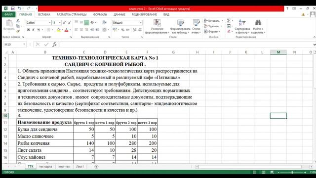Switch to the ФОРМУЛЫ tab
Screen dimensions: 316x178
[x=100, y=14]
